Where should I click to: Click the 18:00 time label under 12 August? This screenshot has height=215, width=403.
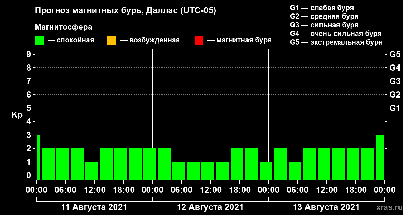click(x=239, y=190)
